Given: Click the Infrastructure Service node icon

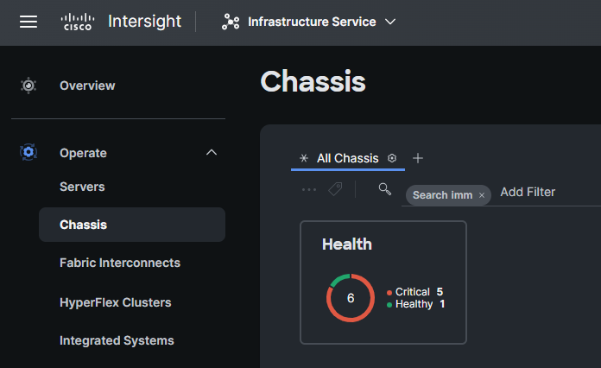Looking at the screenshot, I should 231,22.
